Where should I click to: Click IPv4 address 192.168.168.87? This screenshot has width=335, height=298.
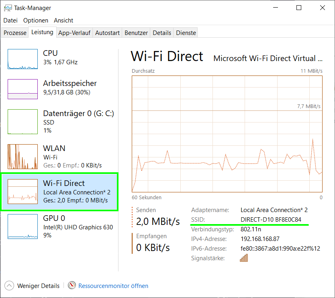coord(260,239)
